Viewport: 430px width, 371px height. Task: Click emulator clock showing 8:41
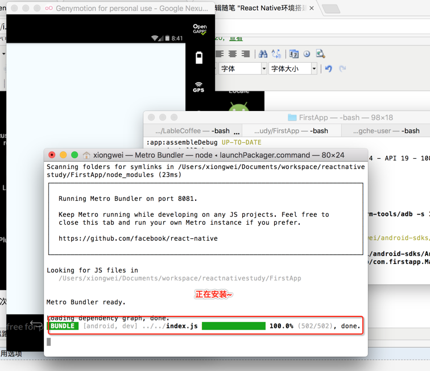pyautogui.click(x=177, y=39)
